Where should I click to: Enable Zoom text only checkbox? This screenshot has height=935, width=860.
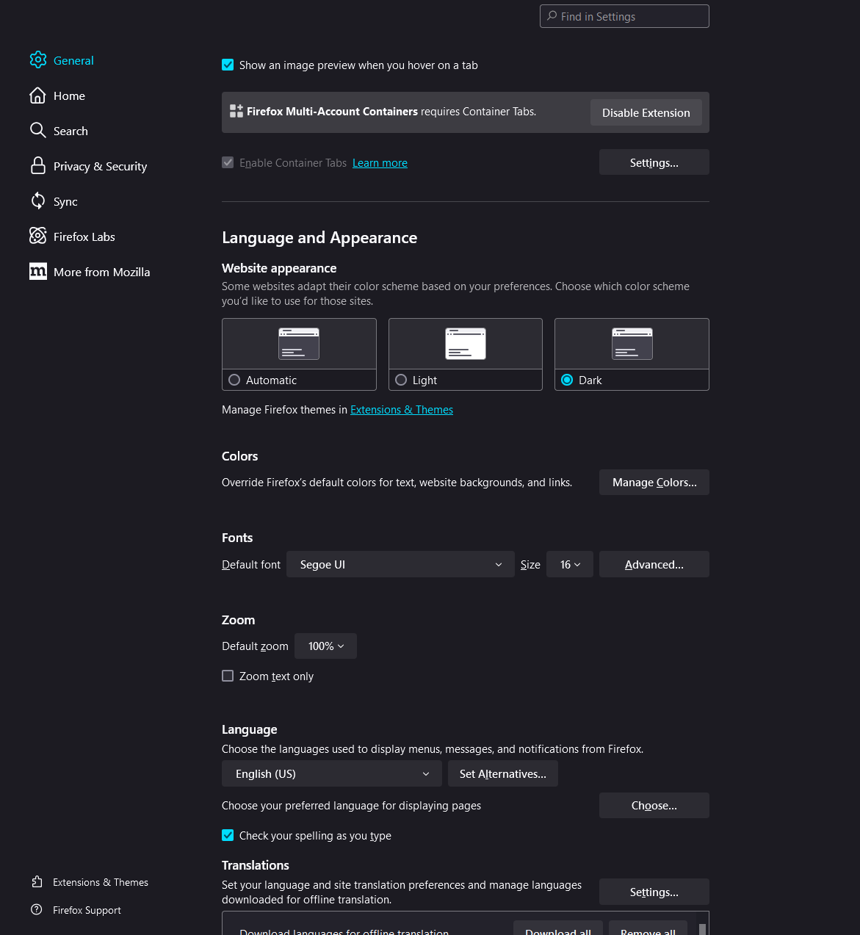point(228,676)
